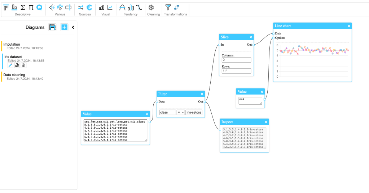
Task: Collapse the Diagrams sidebar with the chevron
Action: pyautogui.click(x=73, y=27)
